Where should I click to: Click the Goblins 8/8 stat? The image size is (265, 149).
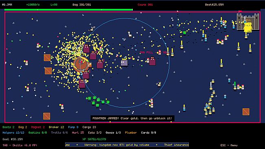[x=38, y=133]
